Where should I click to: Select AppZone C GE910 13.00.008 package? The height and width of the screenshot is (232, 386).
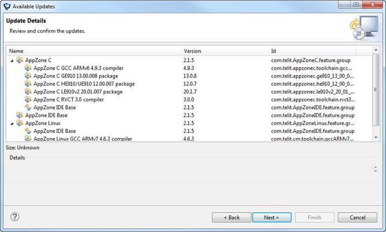point(189,76)
